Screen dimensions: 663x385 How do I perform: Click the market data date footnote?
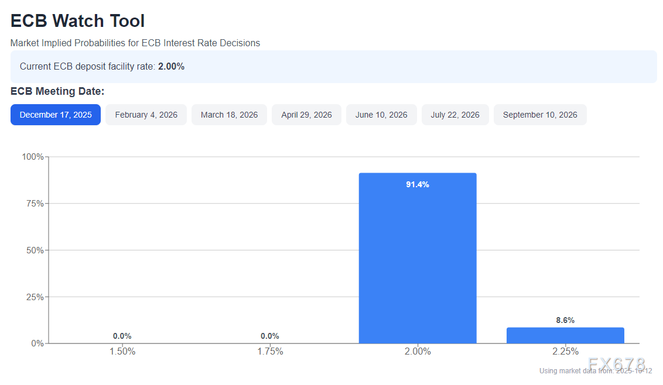pos(595,371)
